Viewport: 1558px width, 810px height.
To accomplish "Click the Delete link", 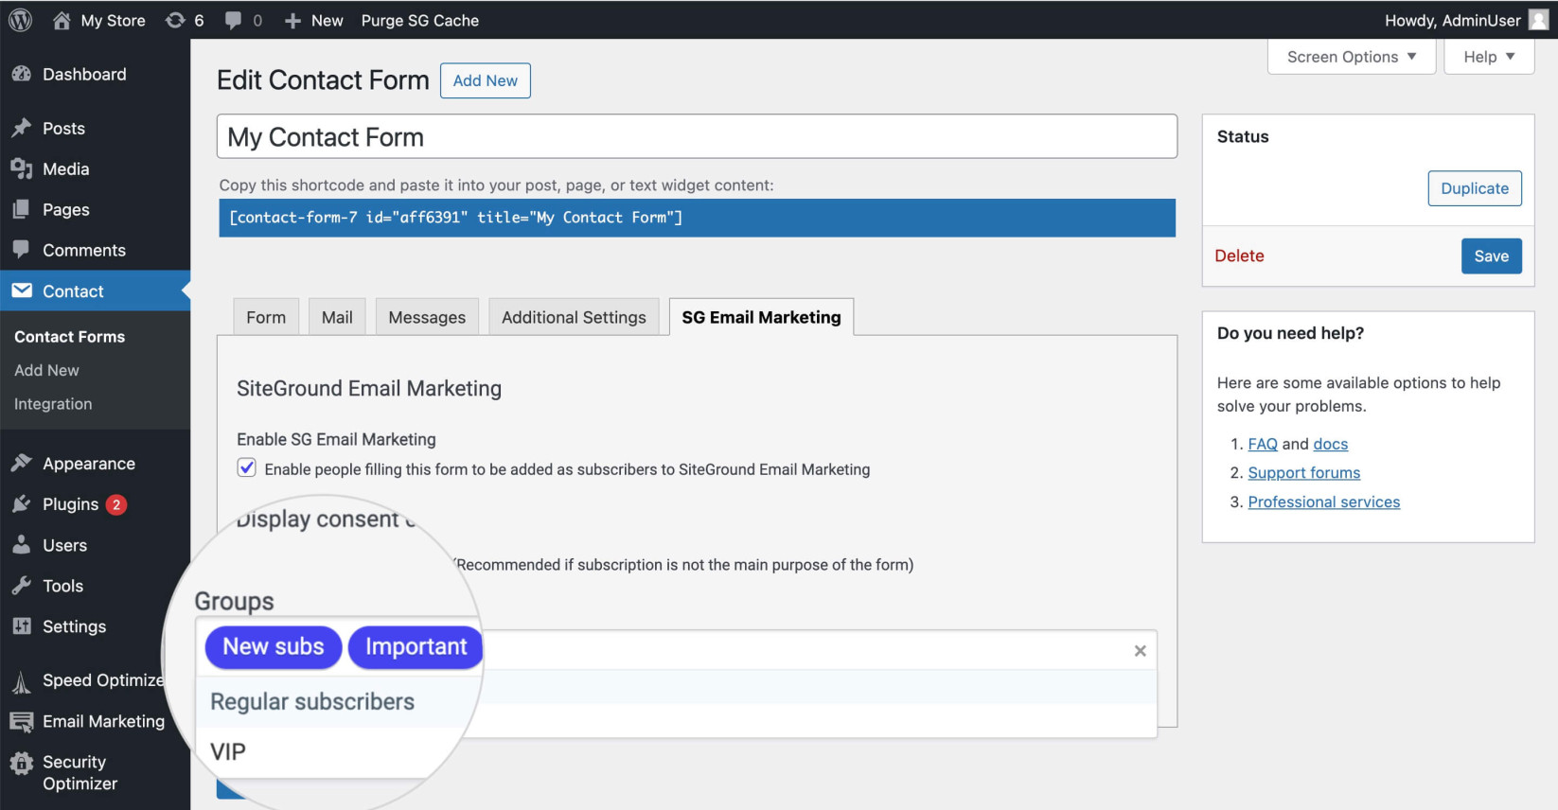I will [x=1239, y=255].
